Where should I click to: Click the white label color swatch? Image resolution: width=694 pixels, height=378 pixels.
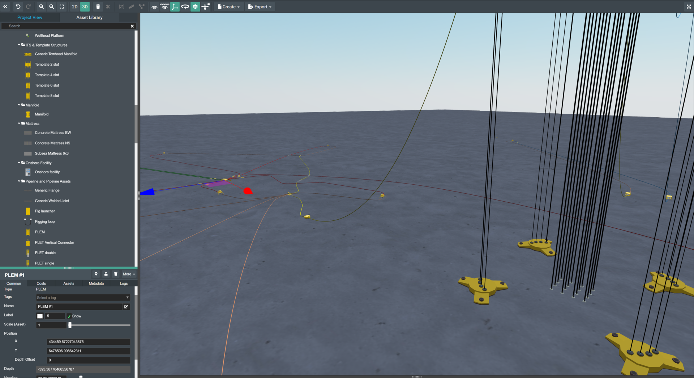tap(40, 316)
